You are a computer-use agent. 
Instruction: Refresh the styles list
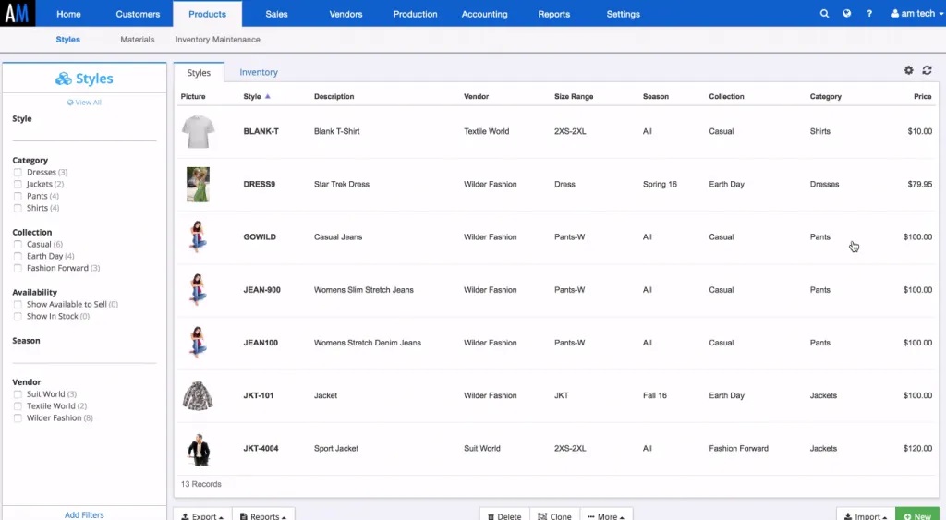pos(928,70)
